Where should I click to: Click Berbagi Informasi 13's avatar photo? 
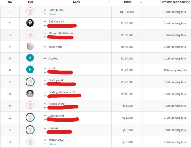click(x=30, y=93)
